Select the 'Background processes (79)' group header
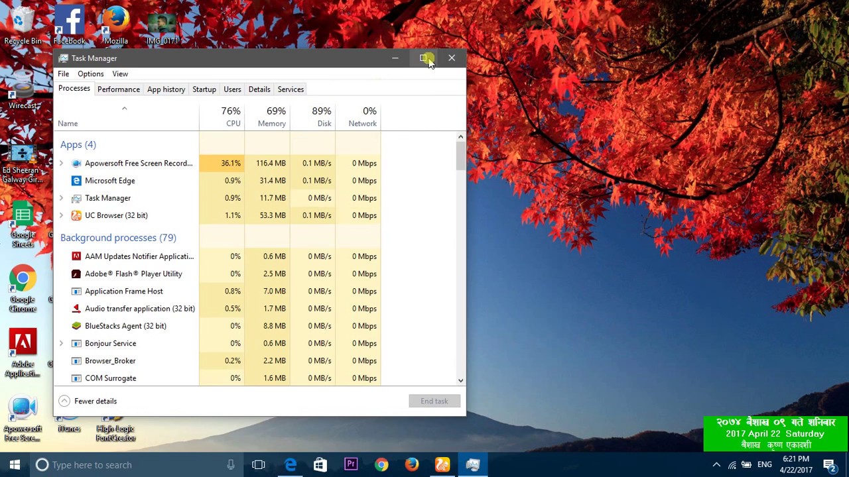This screenshot has width=849, height=477. click(x=118, y=237)
